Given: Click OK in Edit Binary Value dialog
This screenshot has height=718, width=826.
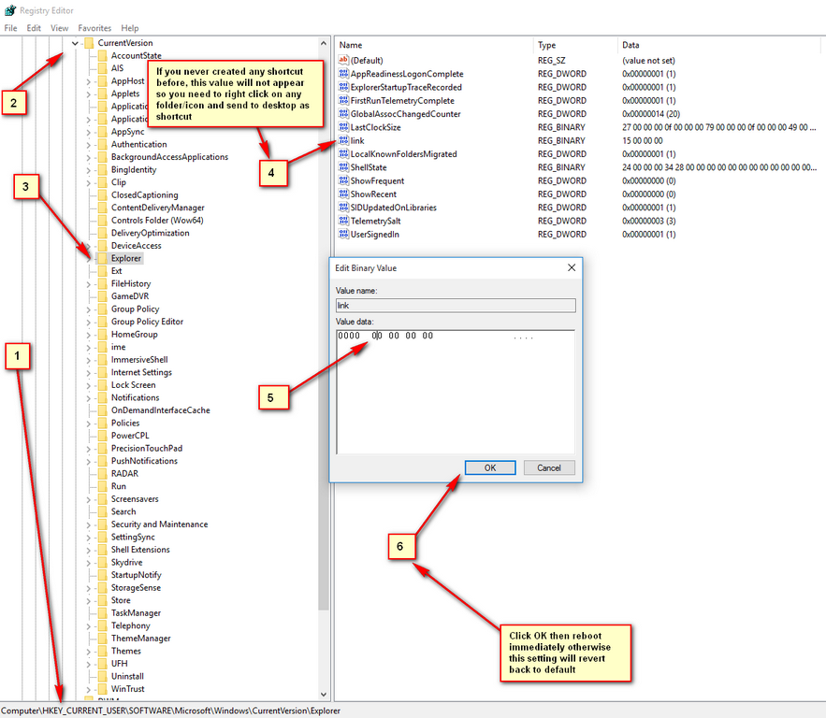Looking at the screenshot, I should pos(490,468).
